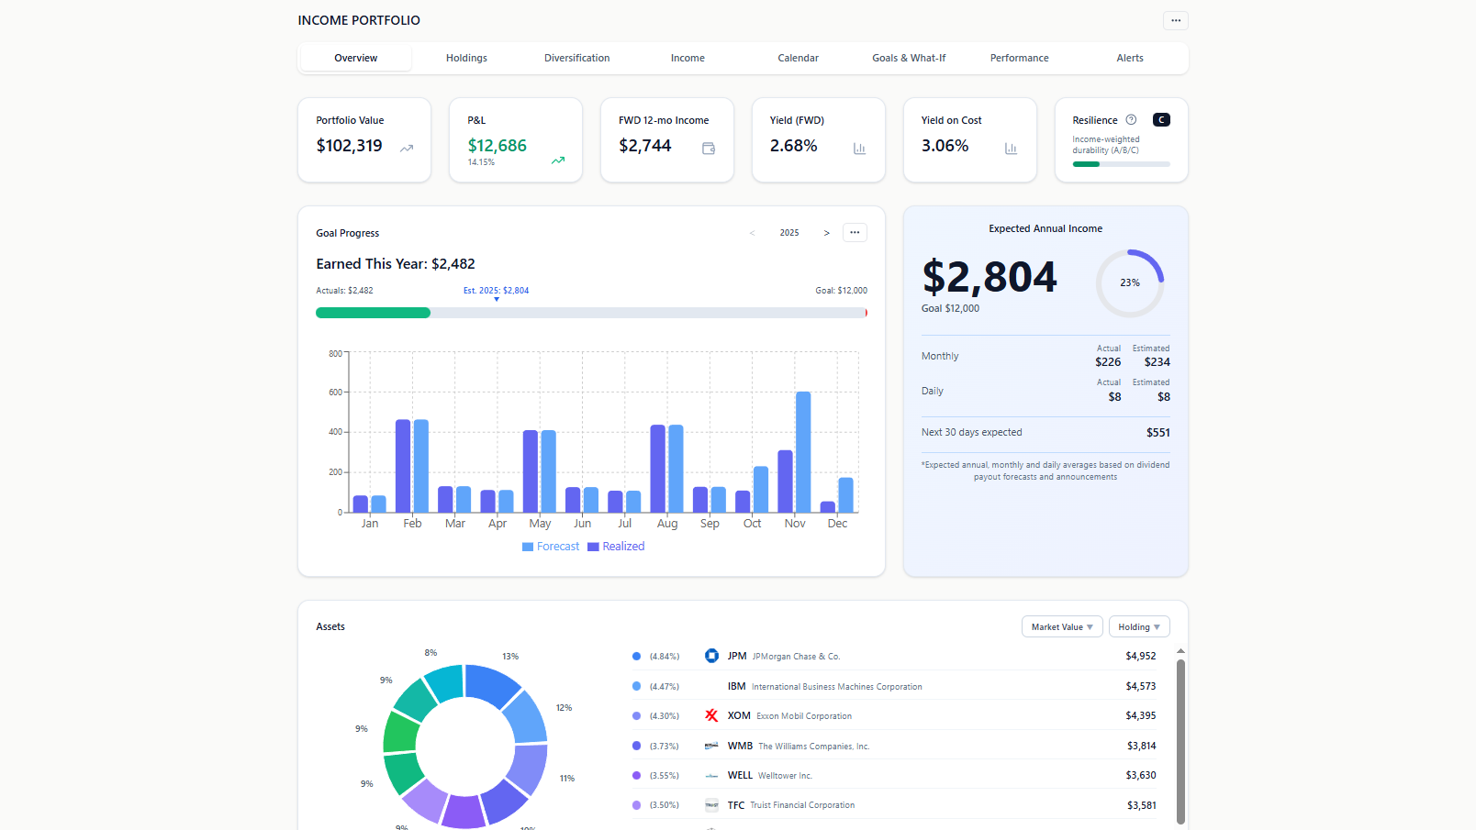The image size is (1476, 830).
Task: Open Goal Progress more options menu
Action: point(855,233)
